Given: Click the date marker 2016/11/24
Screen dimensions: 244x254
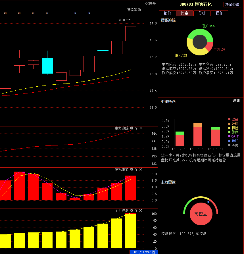Looking at the screenshot, I should point(143,252).
